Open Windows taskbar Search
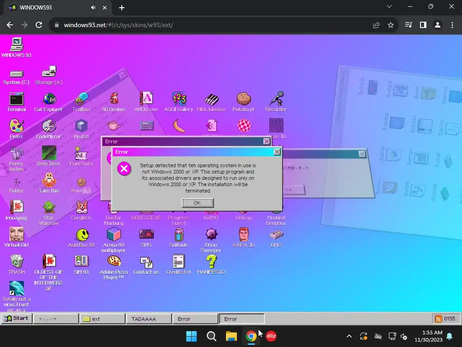The width and height of the screenshot is (462, 347). [x=212, y=336]
